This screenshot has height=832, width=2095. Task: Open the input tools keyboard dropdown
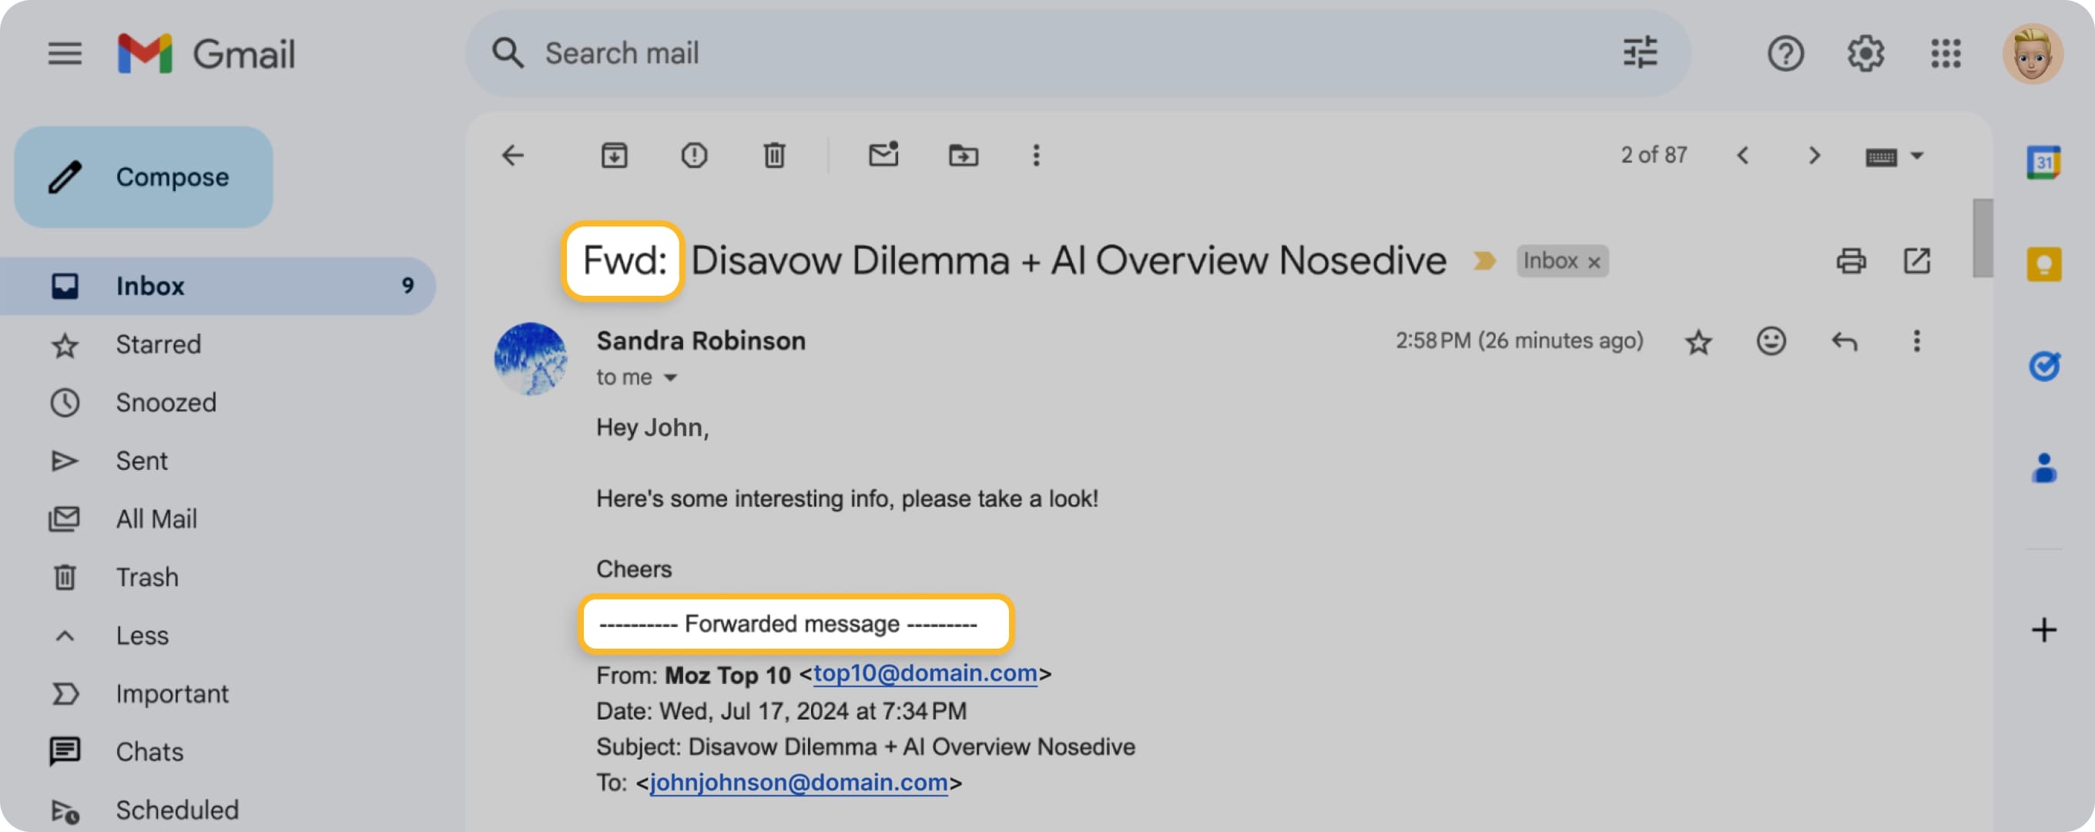pos(1895,156)
